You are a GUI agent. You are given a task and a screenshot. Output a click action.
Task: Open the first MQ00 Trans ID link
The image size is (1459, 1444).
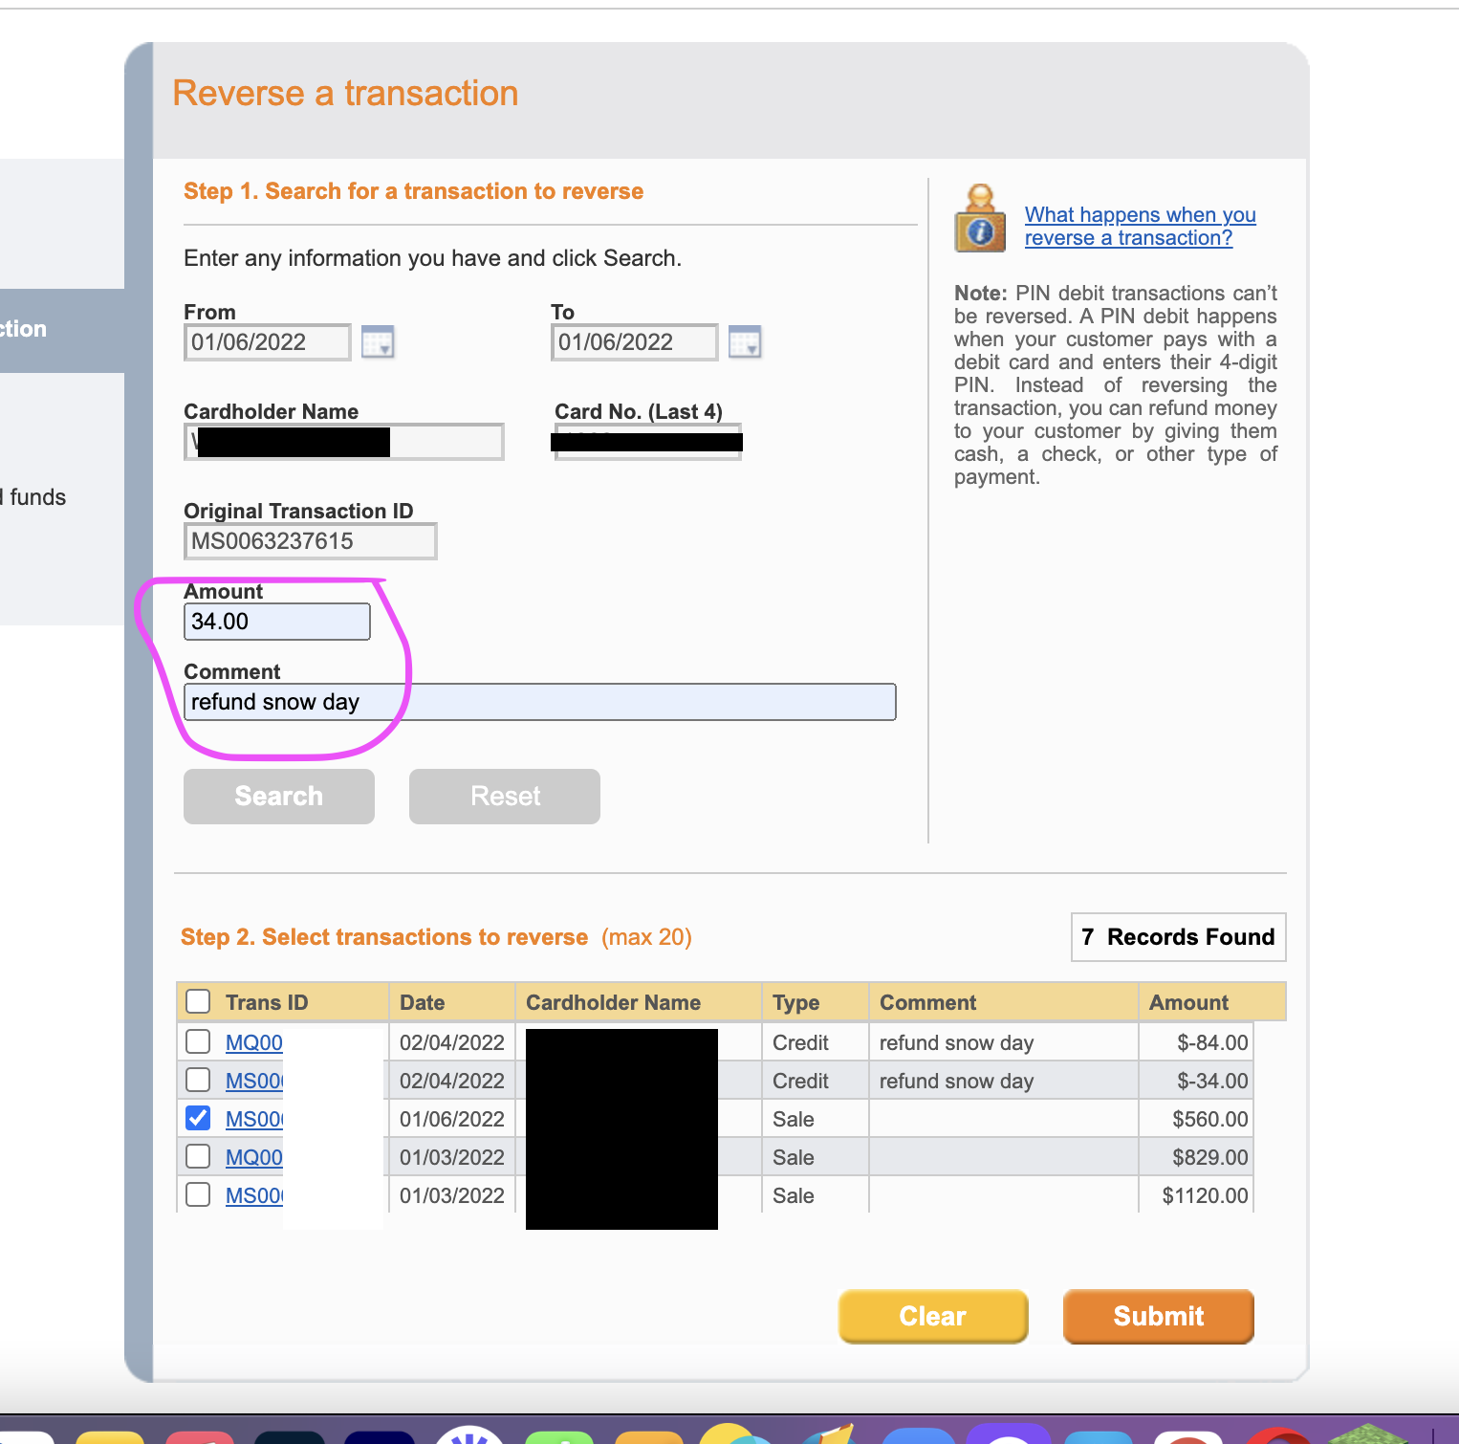click(253, 1041)
